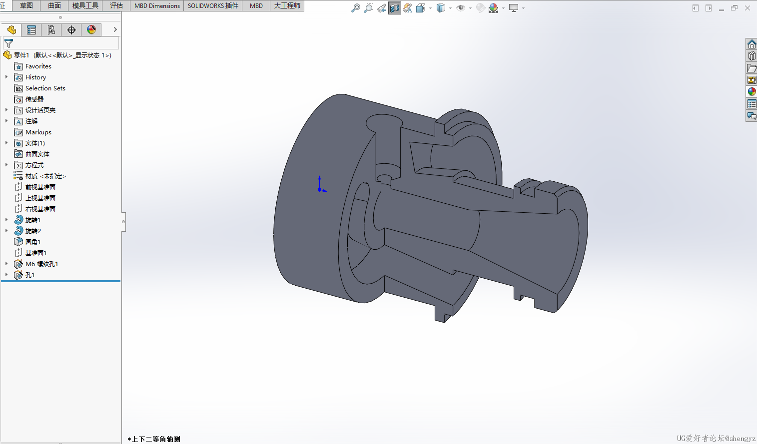The height and width of the screenshot is (444, 757).
Task: Expand more manager tabs chevron
Action: tap(115, 30)
